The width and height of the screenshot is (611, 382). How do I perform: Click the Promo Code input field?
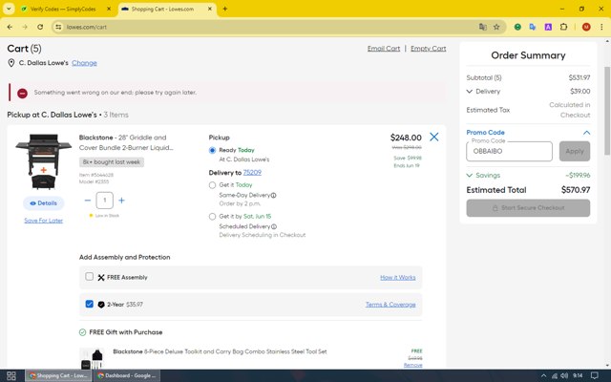tap(509, 151)
